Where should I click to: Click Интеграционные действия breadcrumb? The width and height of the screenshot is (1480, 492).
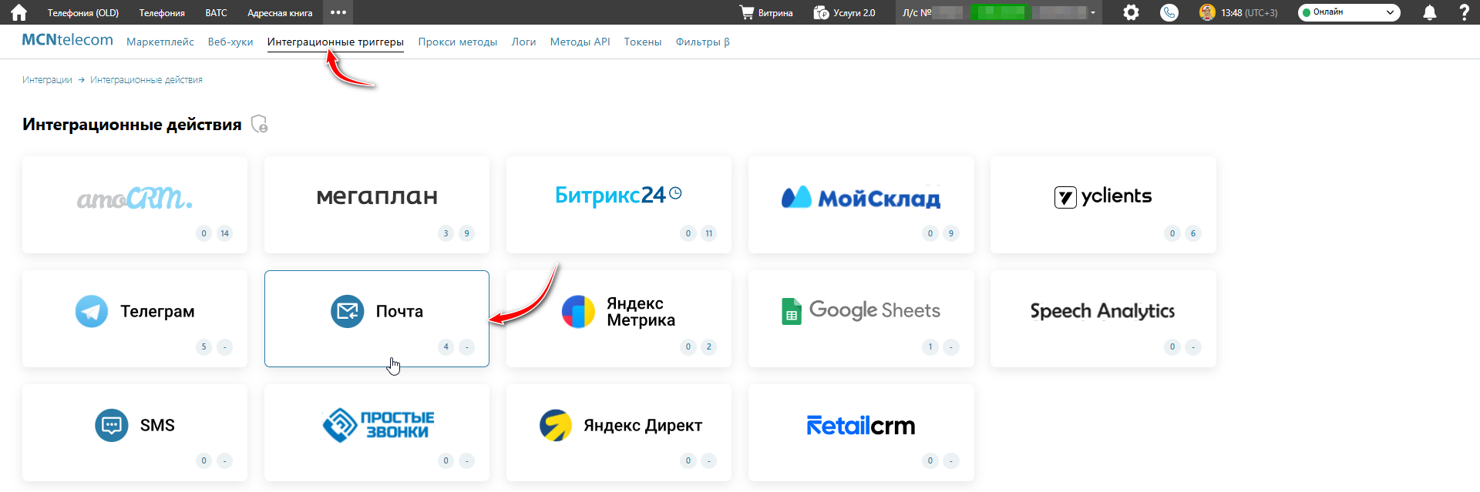[146, 80]
